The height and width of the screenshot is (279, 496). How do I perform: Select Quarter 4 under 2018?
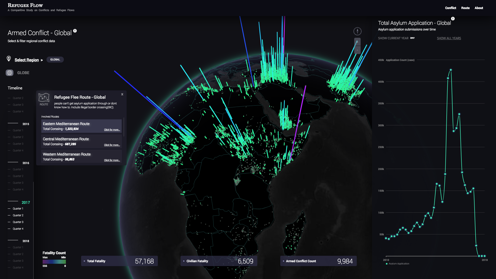pyautogui.click(x=18, y=268)
